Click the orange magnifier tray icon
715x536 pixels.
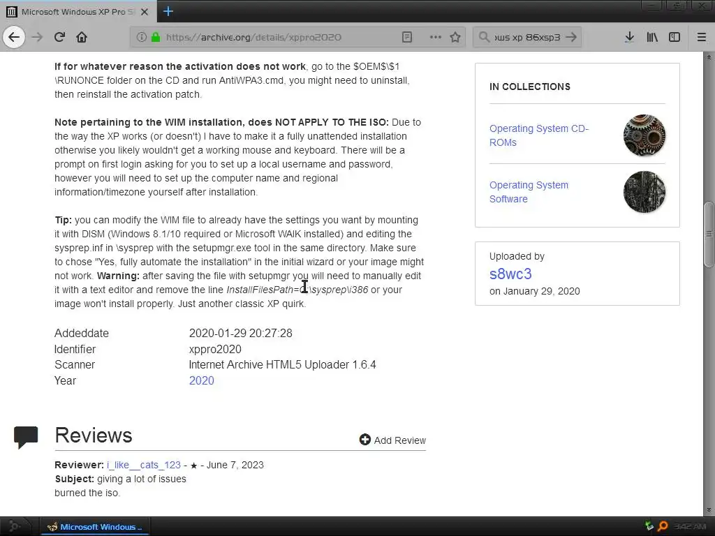(x=663, y=526)
